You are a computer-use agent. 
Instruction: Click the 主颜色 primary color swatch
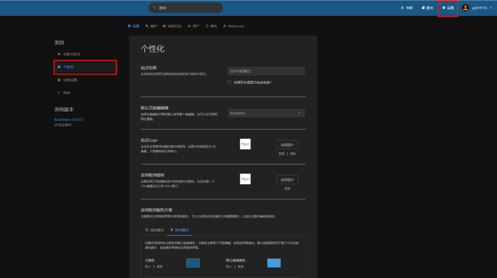(193, 263)
